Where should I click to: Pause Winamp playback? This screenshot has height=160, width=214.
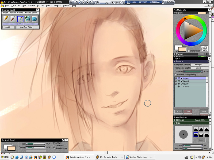pyautogui.click(x=83, y=2)
